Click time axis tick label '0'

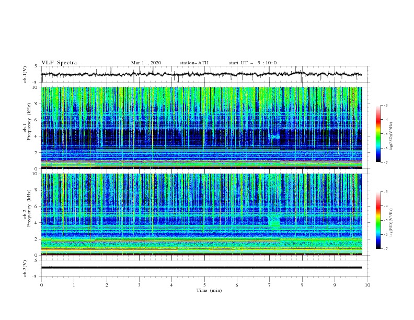click(41, 285)
